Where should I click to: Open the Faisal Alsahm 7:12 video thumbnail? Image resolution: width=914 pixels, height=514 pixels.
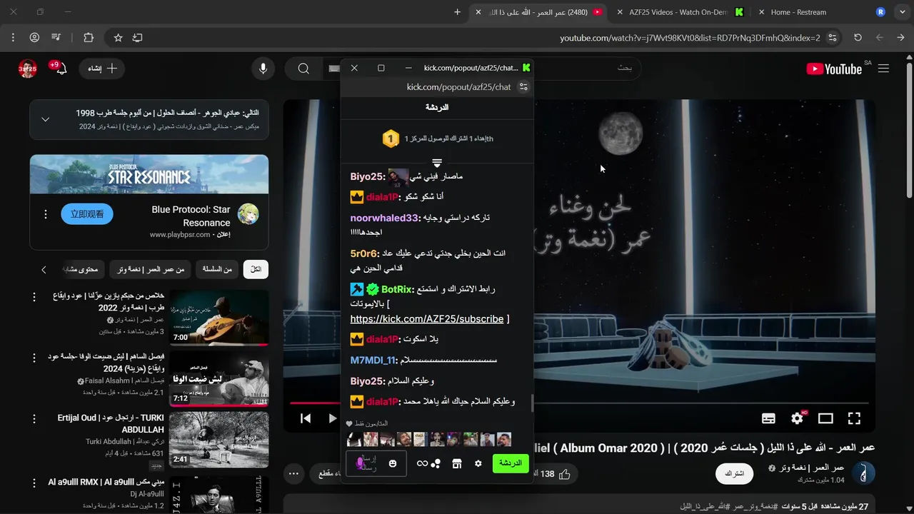pos(219,378)
